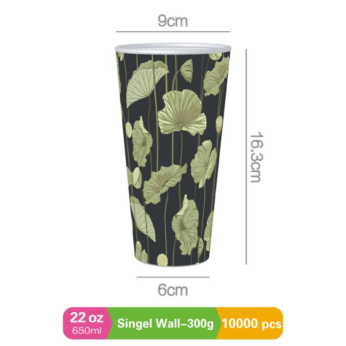Click the lotus seed pod at cup bottom

[163, 260]
